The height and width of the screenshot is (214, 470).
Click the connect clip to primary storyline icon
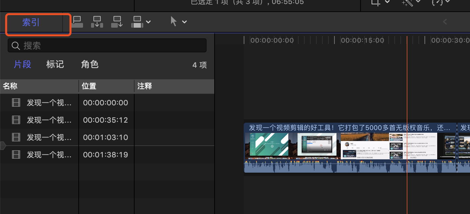pos(77,22)
